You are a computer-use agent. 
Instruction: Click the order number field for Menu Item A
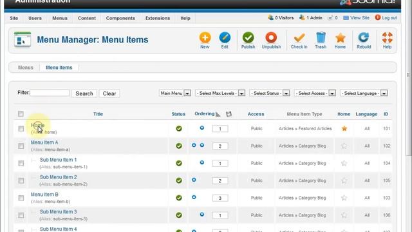pyautogui.click(x=220, y=146)
